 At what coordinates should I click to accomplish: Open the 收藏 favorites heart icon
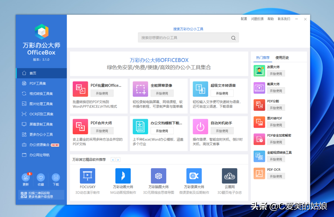[x=41, y=177]
